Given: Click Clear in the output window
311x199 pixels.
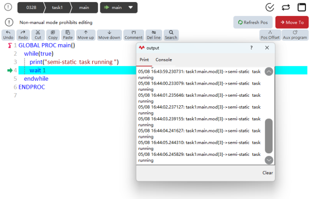Looking at the screenshot, I should 267,173.
